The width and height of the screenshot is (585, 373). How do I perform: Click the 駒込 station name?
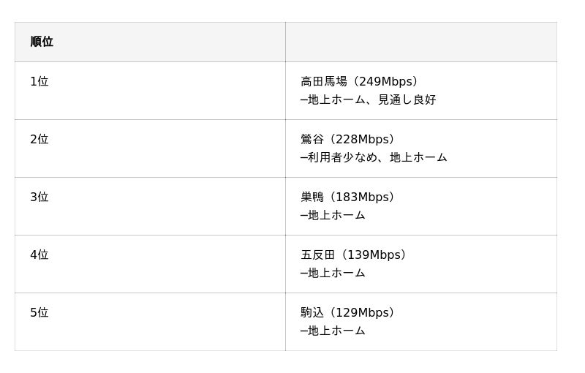(x=312, y=313)
